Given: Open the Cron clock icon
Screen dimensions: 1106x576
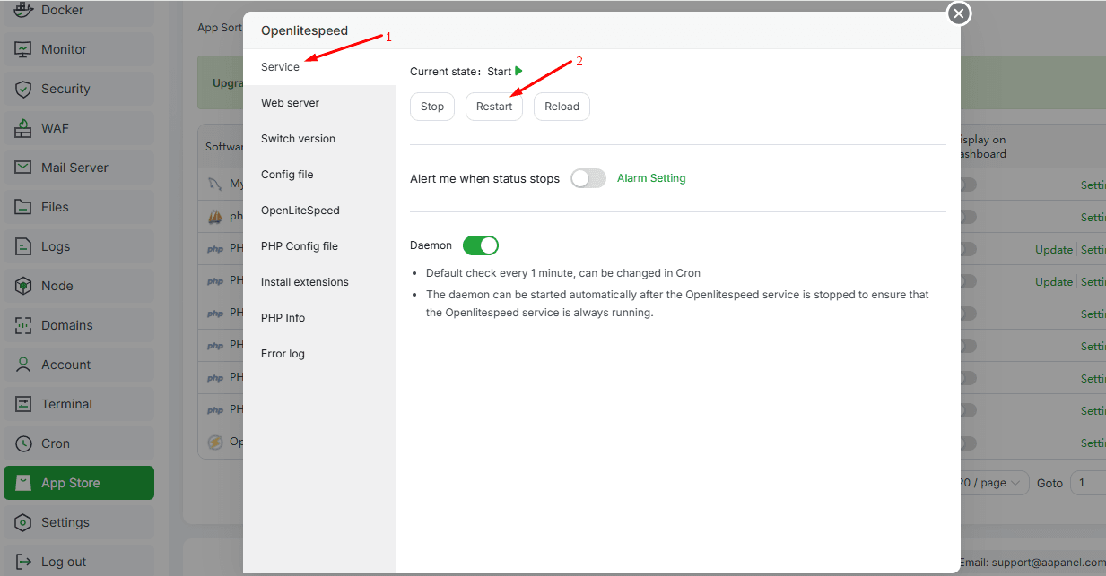Looking at the screenshot, I should [23, 443].
